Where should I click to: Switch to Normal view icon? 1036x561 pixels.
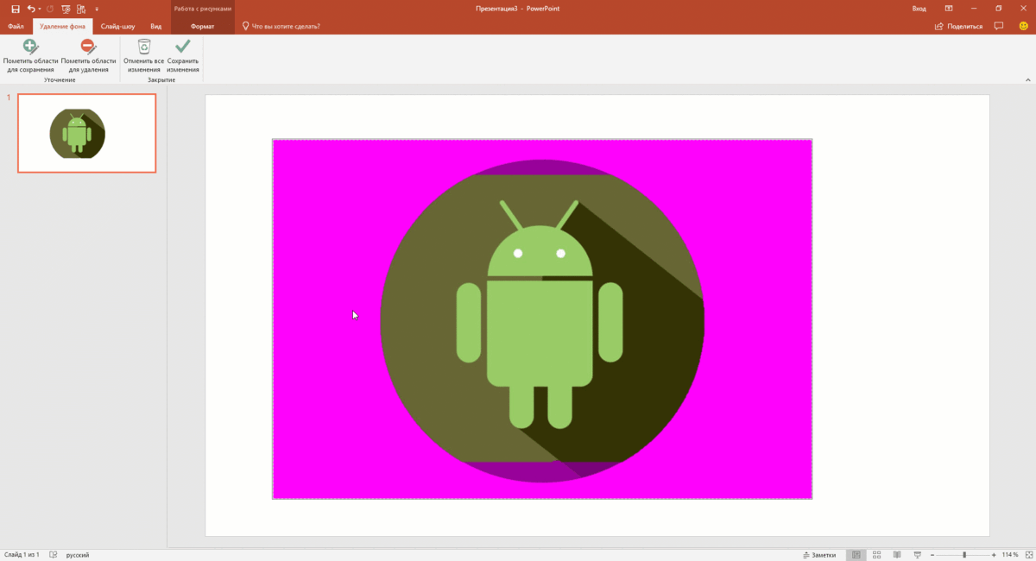[x=856, y=555]
